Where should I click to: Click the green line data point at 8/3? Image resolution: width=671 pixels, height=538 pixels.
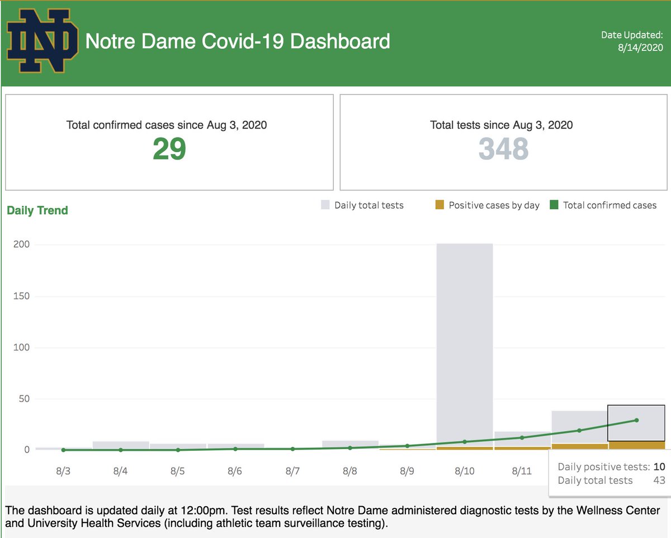(63, 450)
